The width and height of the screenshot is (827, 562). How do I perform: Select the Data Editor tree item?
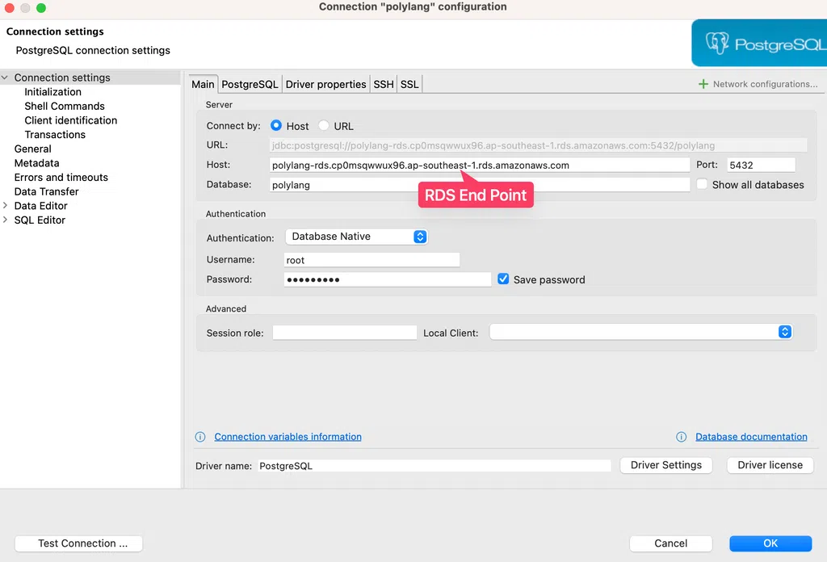coord(40,206)
